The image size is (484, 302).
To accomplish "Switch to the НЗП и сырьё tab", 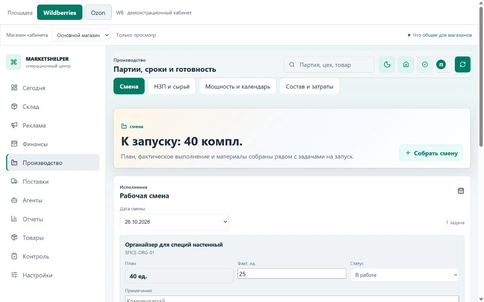I will click(x=172, y=86).
